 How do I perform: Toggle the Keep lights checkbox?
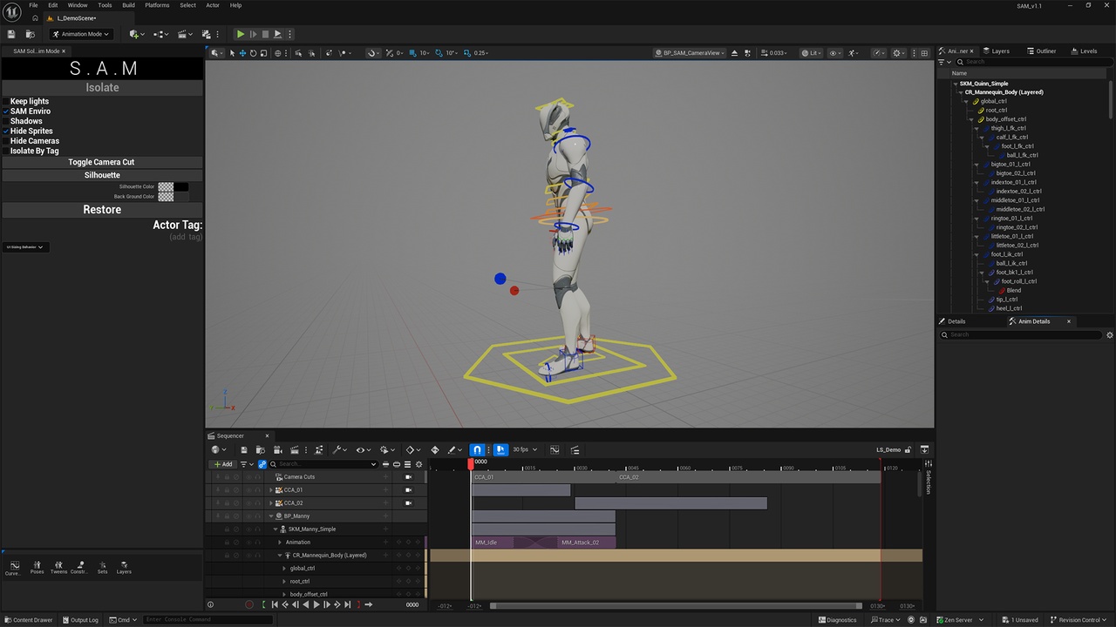[6, 102]
